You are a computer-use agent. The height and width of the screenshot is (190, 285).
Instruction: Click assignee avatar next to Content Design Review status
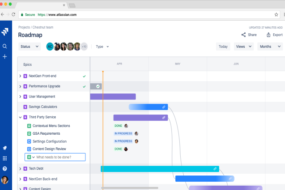tap(126, 149)
